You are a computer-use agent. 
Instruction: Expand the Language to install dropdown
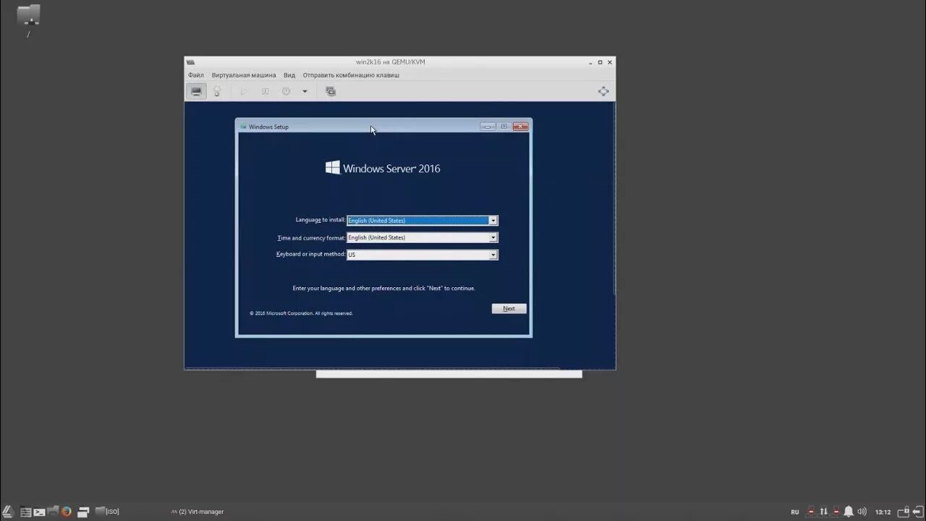pyautogui.click(x=493, y=221)
